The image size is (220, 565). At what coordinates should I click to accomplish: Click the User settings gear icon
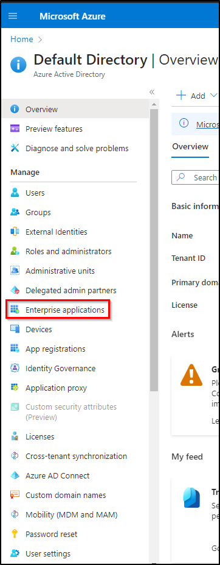pos(15,553)
